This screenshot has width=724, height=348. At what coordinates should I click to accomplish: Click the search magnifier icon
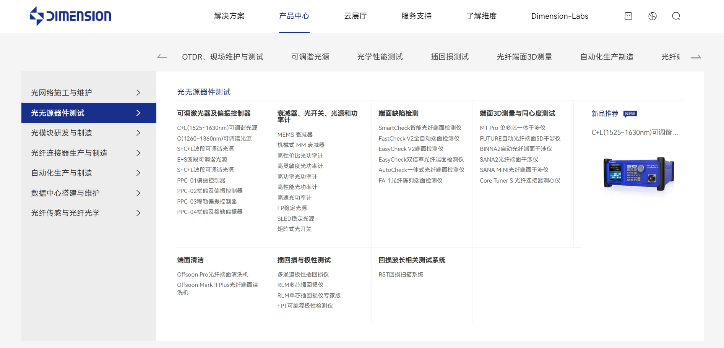(x=676, y=16)
